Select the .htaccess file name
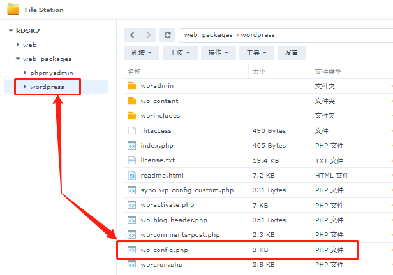 tap(156, 130)
